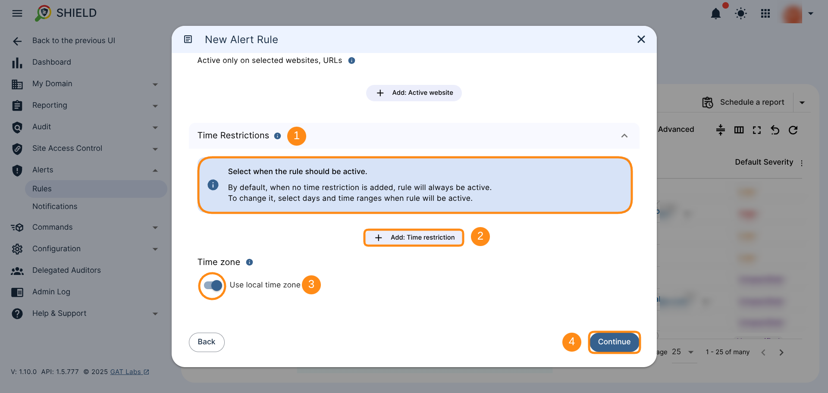This screenshot has height=393, width=828.
Task: Click Add: Time restriction button
Action: [x=414, y=238]
